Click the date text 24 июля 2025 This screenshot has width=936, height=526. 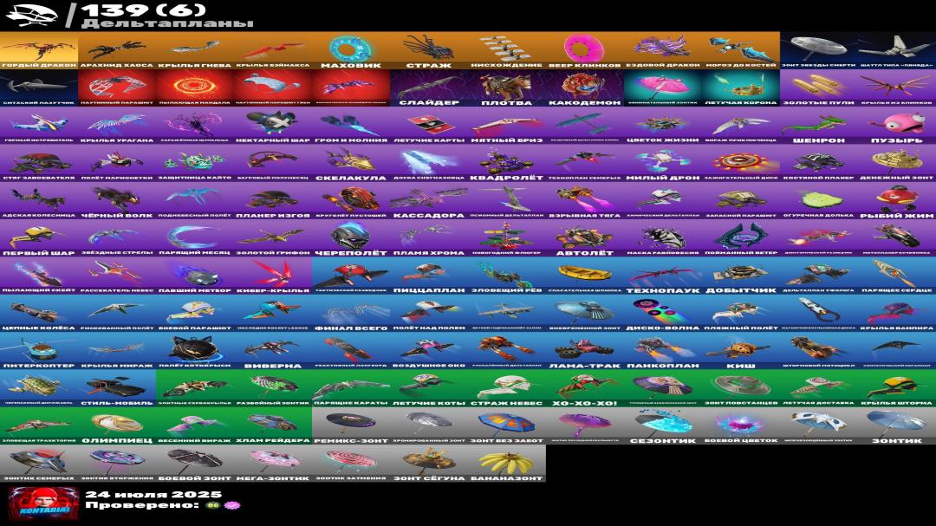point(153,494)
